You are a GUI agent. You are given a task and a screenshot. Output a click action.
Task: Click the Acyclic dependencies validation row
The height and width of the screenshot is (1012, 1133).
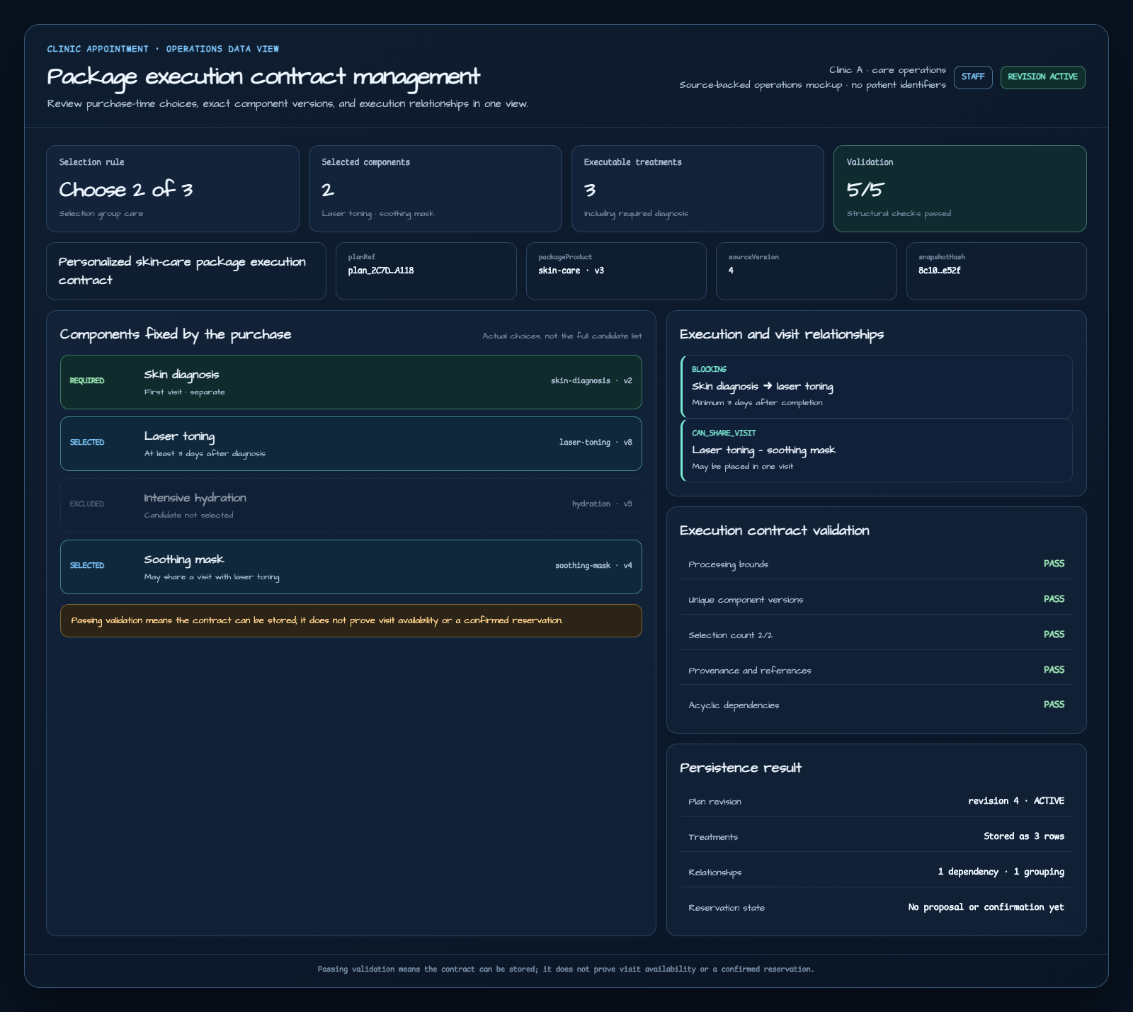pyautogui.click(x=877, y=705)
